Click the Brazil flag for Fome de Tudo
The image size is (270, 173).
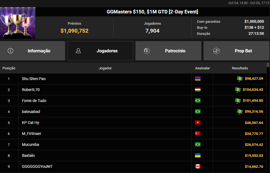pyautogui.click(x=198, y=101)
